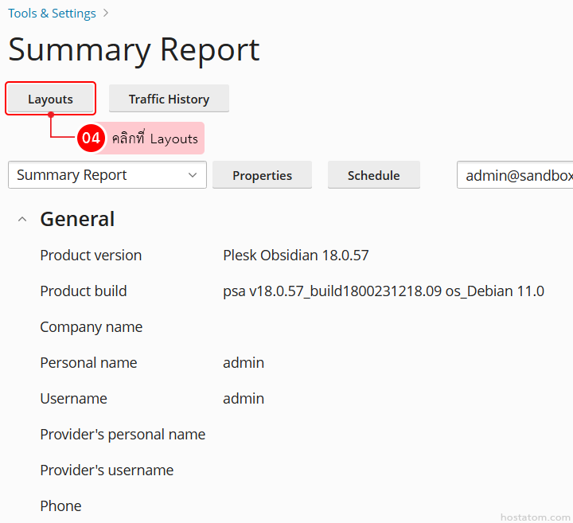This screenshot has height=523, width=573.
Task: Collapse the General section chevron
Action: click(22, 220)
